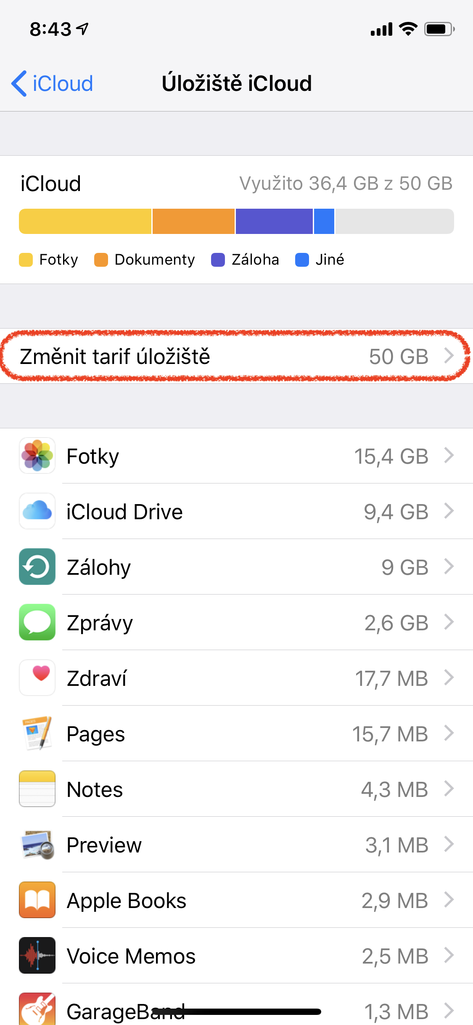Viewport: 473px width, 1025px height.
Task: Tap the yellow Fotky legend swatch
Action: [x=25, y=260]
